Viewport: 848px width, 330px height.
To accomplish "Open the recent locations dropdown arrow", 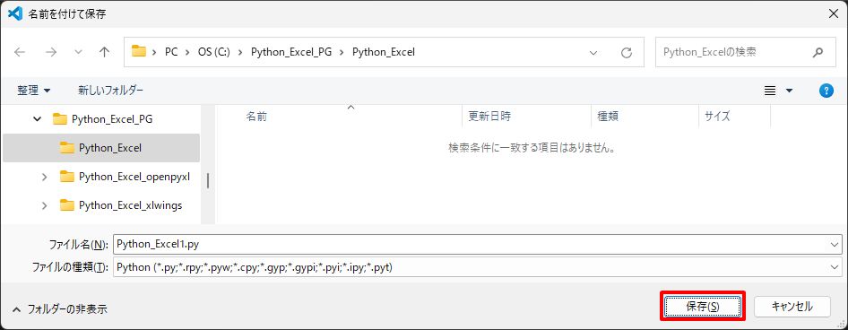I will pos(78,52).
